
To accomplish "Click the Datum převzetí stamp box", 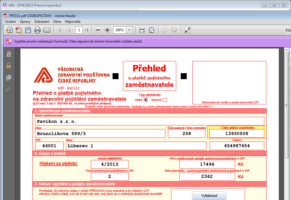I will coord(229,83).
